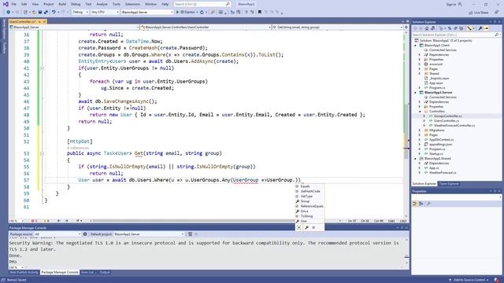Viewport: 504px width, 283px height.
Task: Open the Debug configuration dropdown
Action: (80, 13)
